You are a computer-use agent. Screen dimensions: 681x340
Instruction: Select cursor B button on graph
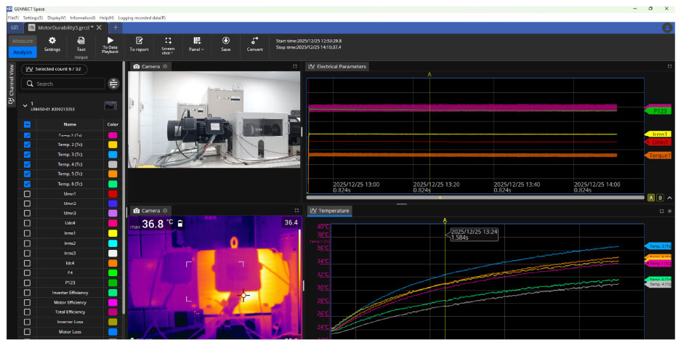(x=660, y=197)
